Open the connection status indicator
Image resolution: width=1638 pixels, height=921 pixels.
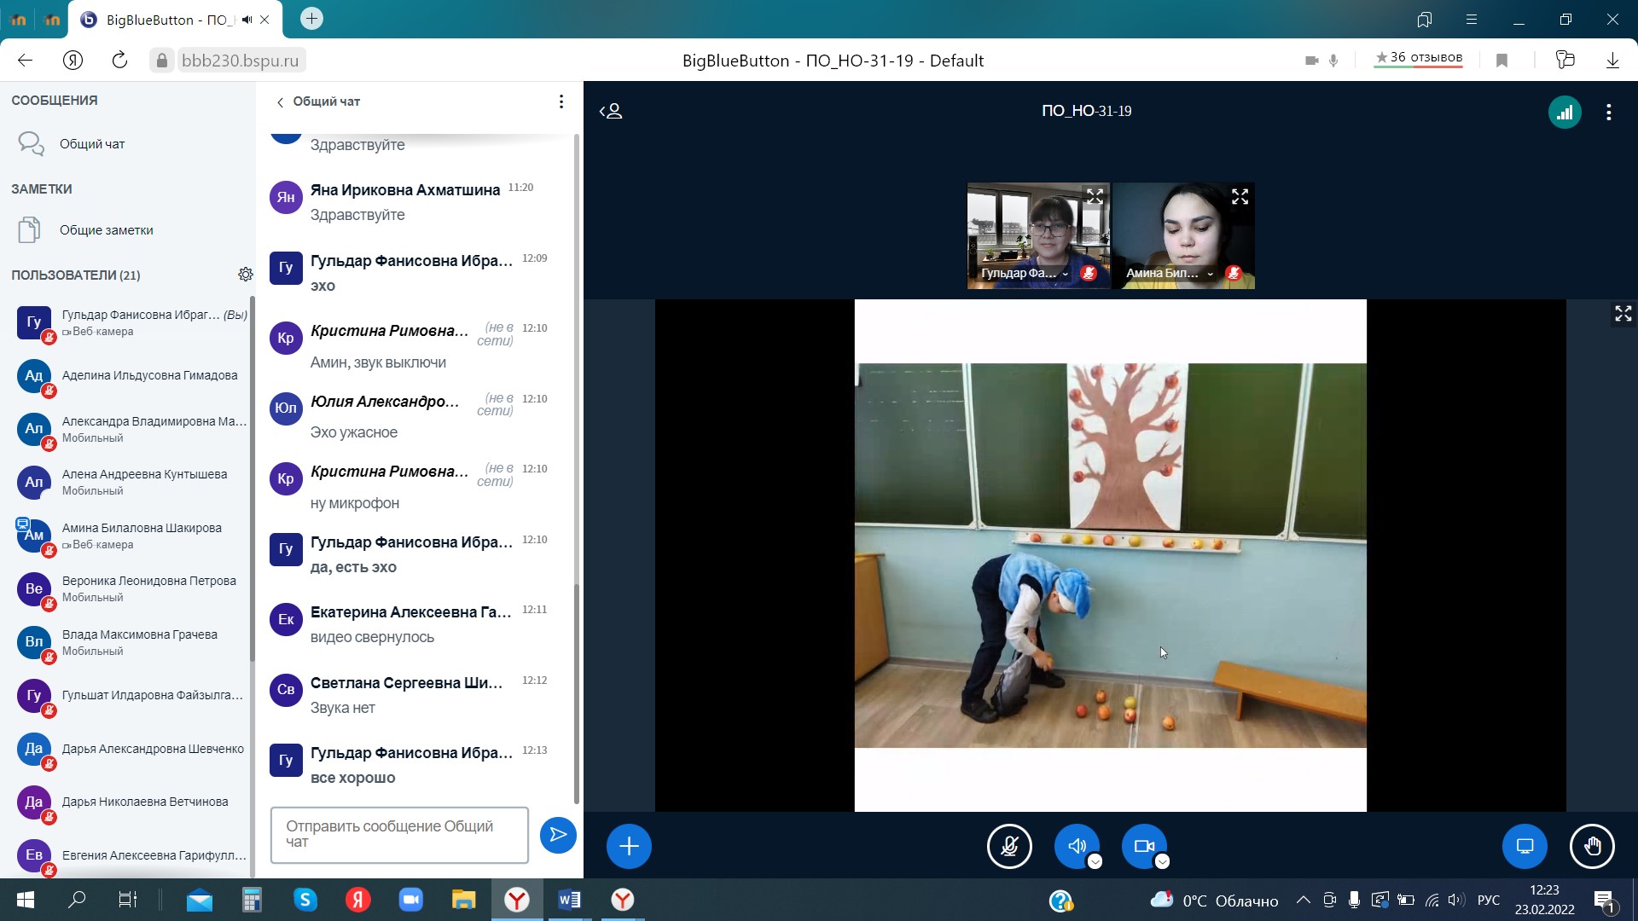tap(1565, 112)
